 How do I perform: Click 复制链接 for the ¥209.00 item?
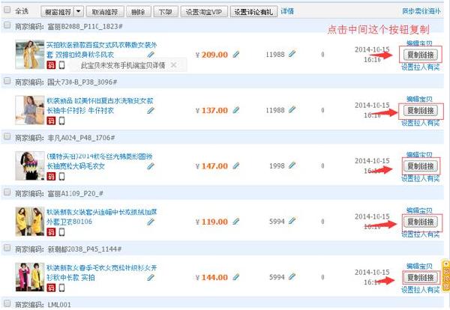point(421,55)
